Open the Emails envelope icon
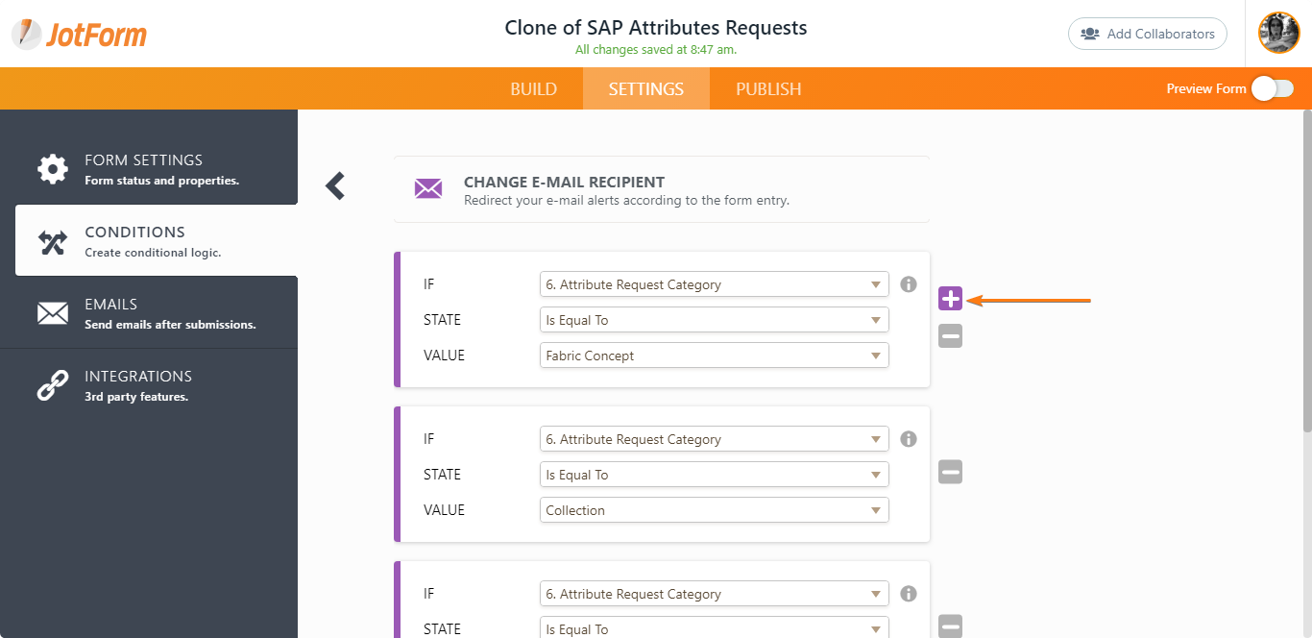The width and height of the screenshot is (1312, 638). pos(52,313)
